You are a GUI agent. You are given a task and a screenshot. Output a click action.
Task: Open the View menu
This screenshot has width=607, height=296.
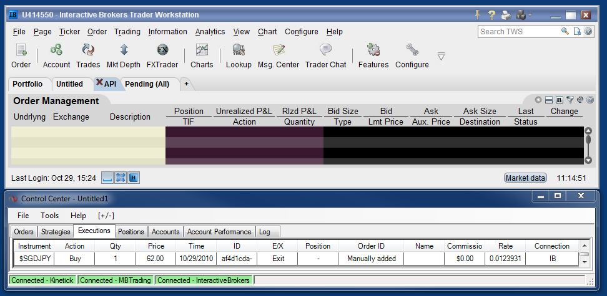[242, 32]
